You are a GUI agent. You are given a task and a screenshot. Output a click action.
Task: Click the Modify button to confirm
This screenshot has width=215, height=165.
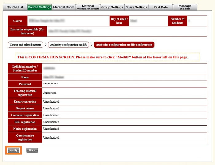click(13, 150)
